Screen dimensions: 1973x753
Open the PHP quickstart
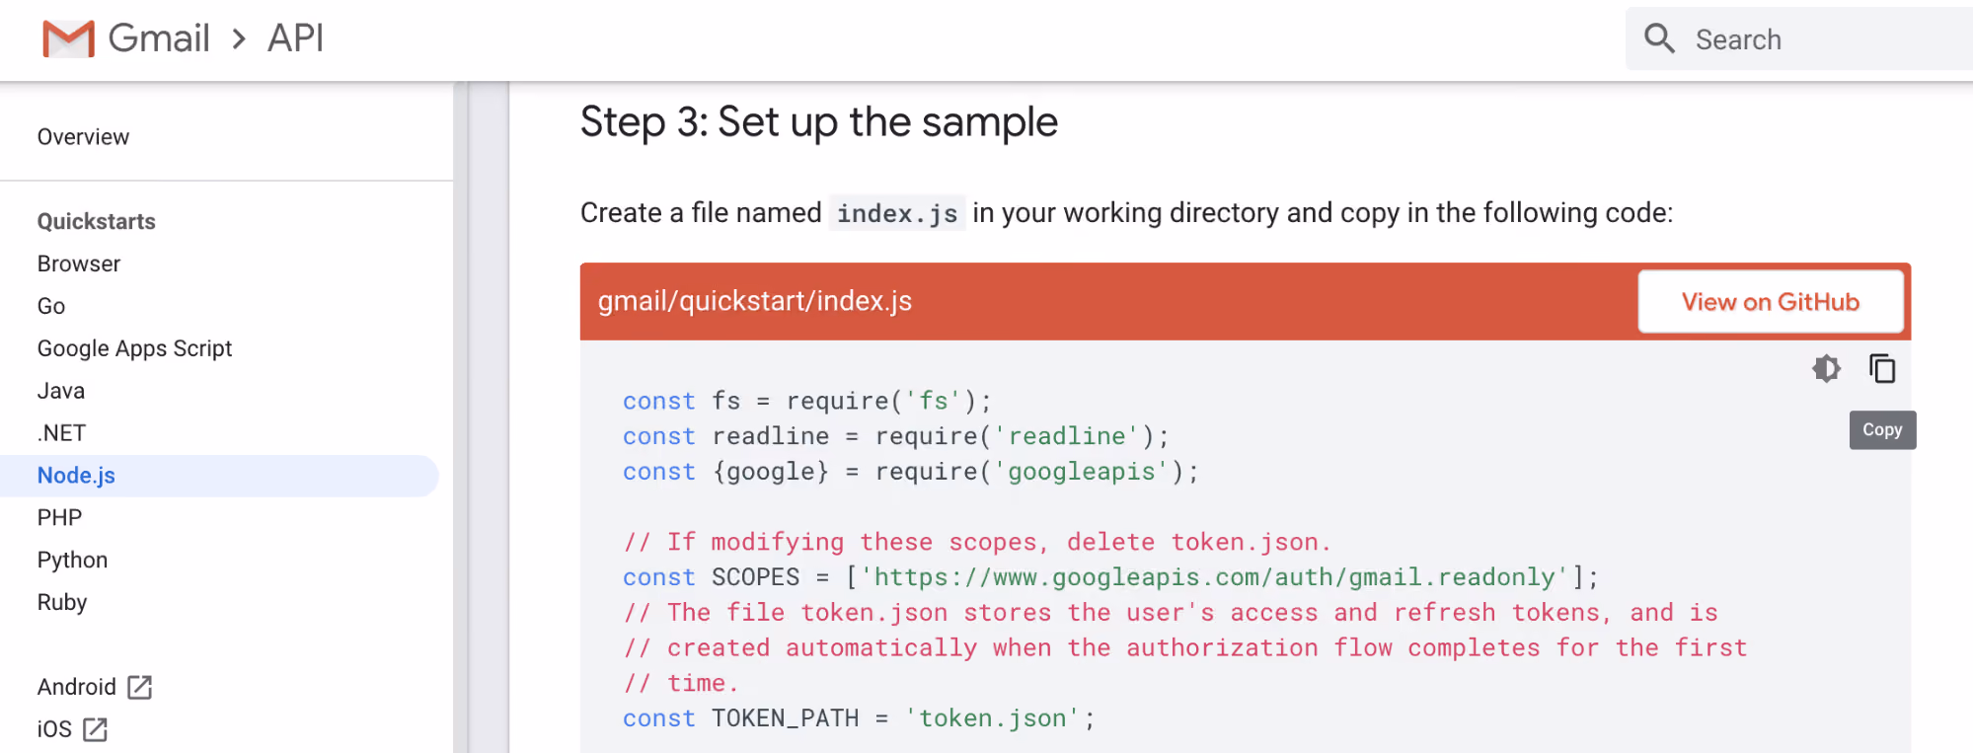[x=59, y=518]
